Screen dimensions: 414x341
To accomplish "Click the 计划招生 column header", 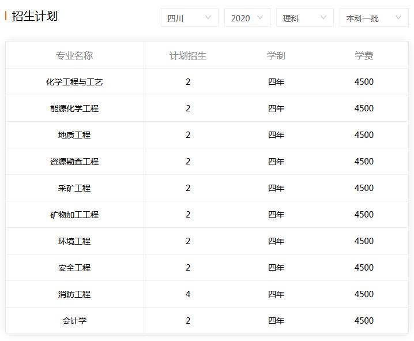I will click(188, 55).
